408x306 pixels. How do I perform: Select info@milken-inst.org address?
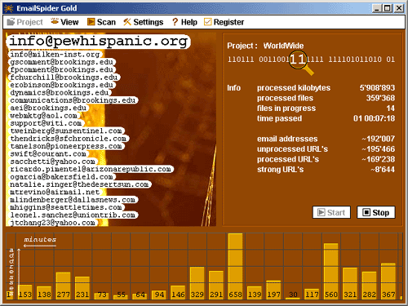point(55,55)
